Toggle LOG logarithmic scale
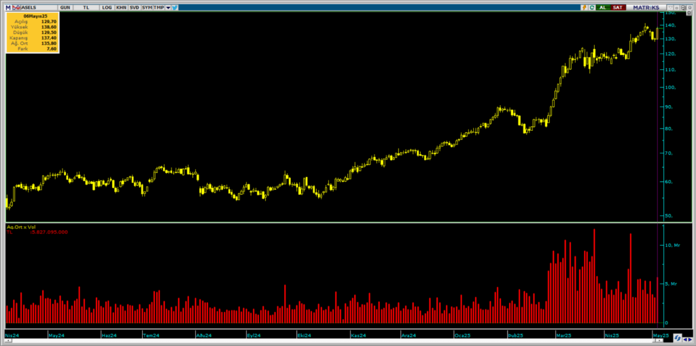The width and height of the screenshot is (696, 346). click(107, 7)
